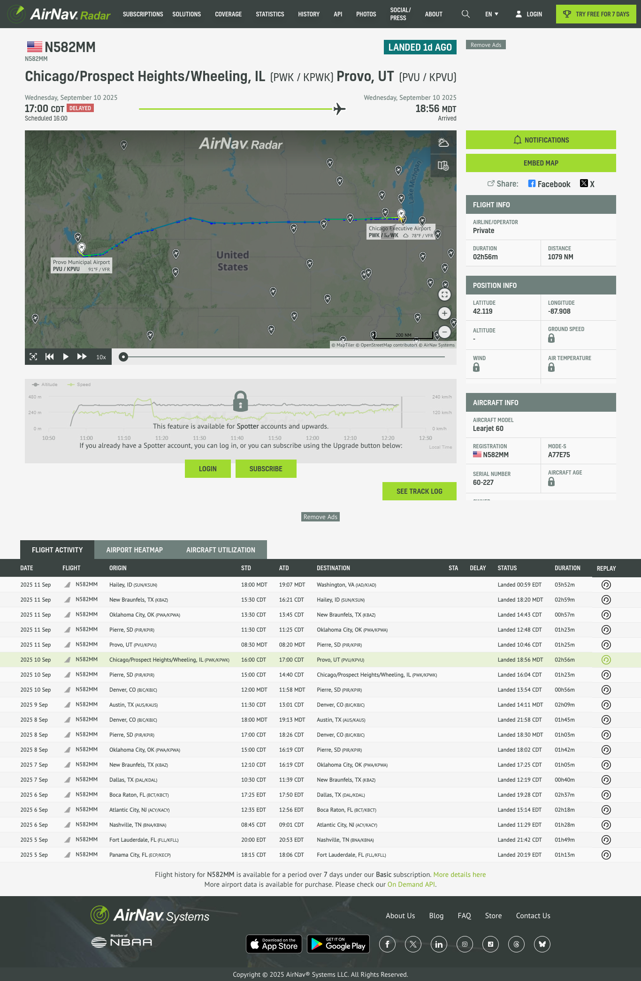641x981 pixels.
Task: Click the NBAA member logo
Action: coord(122,941)
